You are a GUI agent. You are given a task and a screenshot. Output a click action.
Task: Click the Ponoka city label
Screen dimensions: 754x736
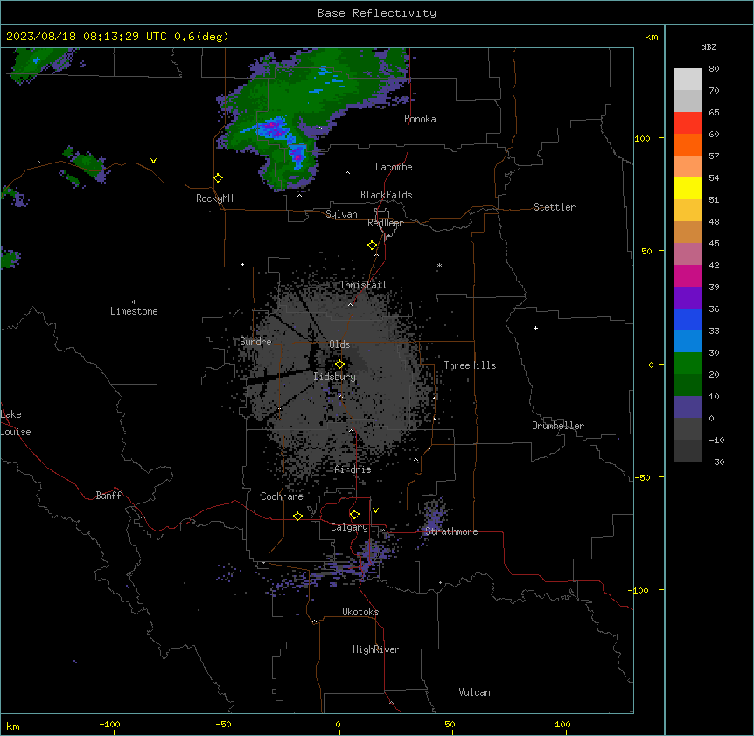coord(420,119)
